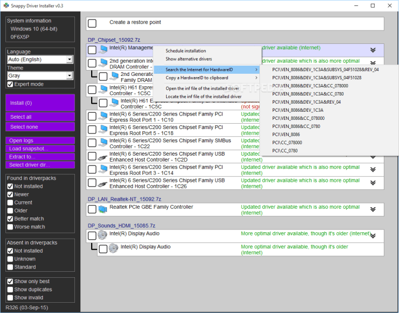399x313 pixels.
Task: Expand details for PCI Express Root Port 3 - 1C14
Action: coord(373,170)
